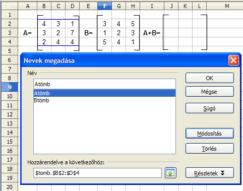
Task: Select row 19 header
Action: point(10,178)
